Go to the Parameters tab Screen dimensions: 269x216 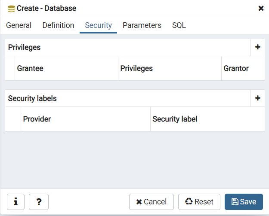142,25
